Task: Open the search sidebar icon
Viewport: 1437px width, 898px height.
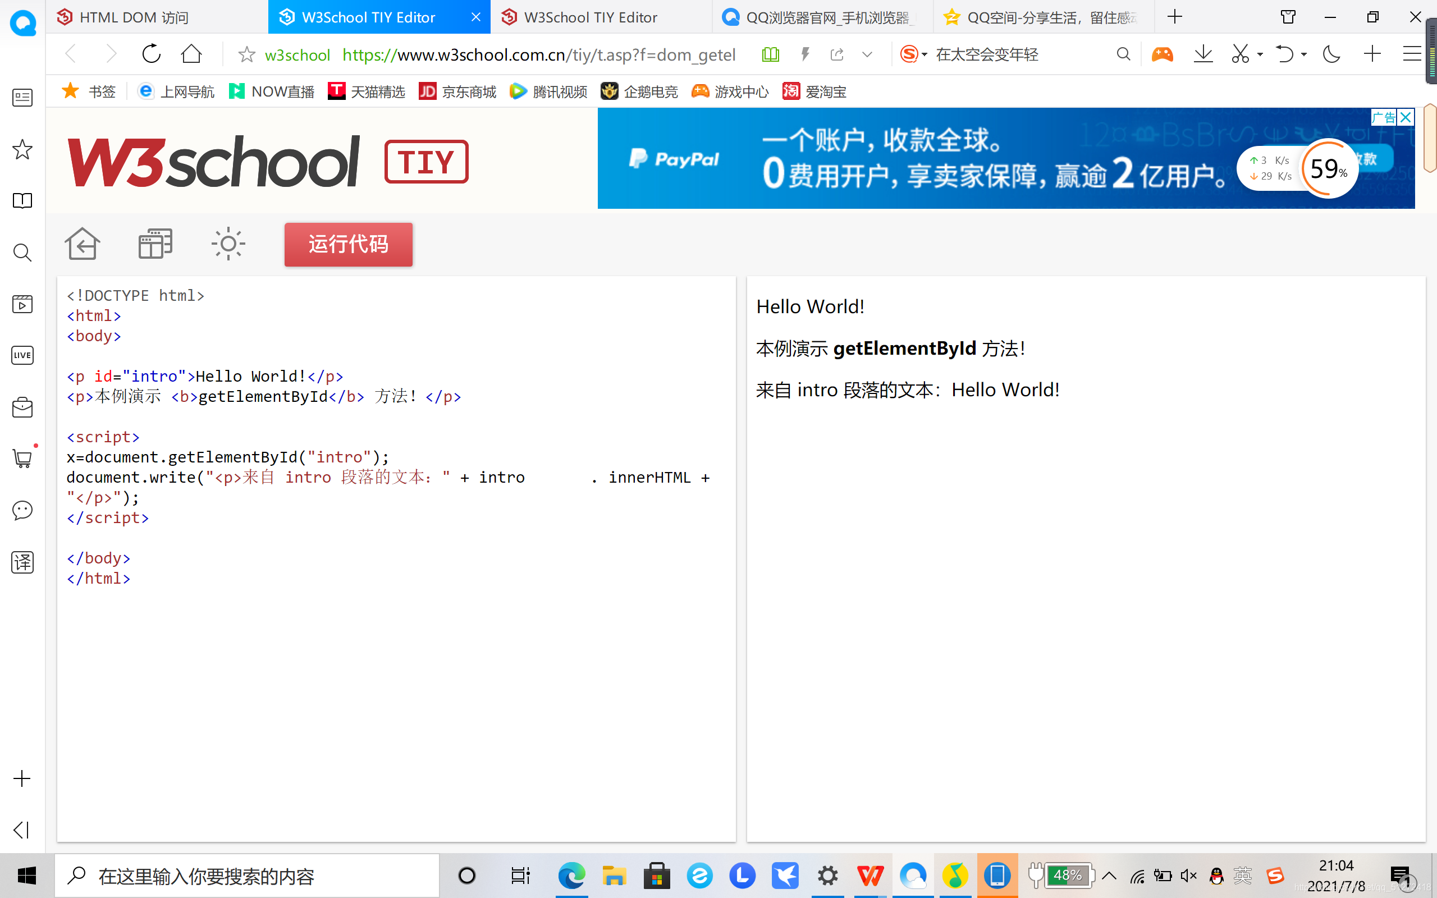Action: tap(22, 253)
